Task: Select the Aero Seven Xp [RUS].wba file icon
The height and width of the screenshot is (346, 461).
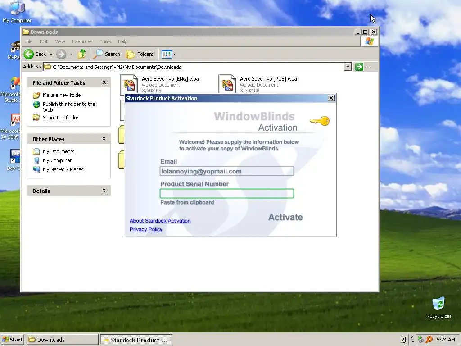Action: [x=227, y=84]
